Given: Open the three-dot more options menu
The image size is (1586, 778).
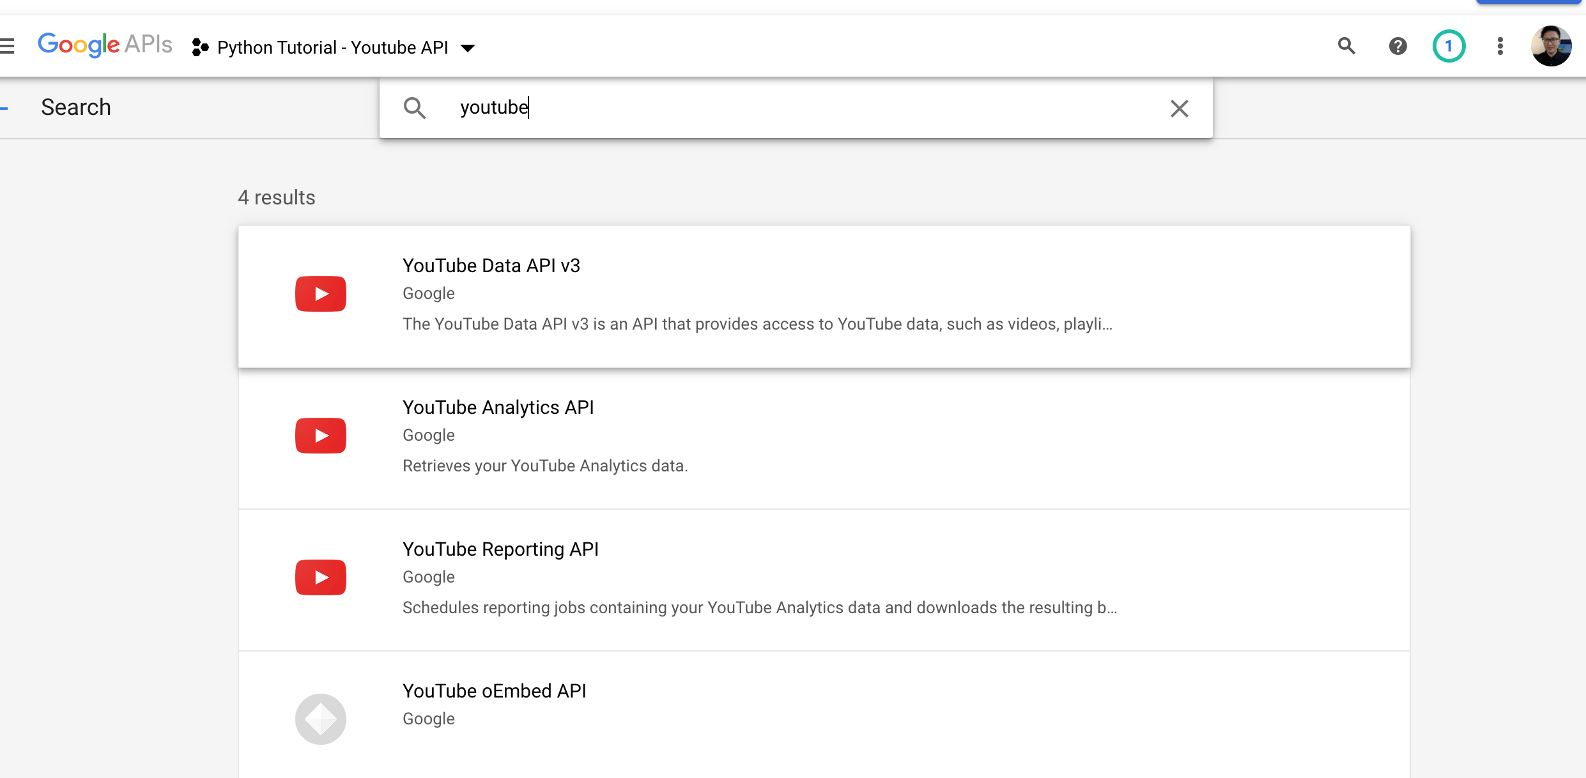Looking at the screenshot, I should (x=1500, y=46).
